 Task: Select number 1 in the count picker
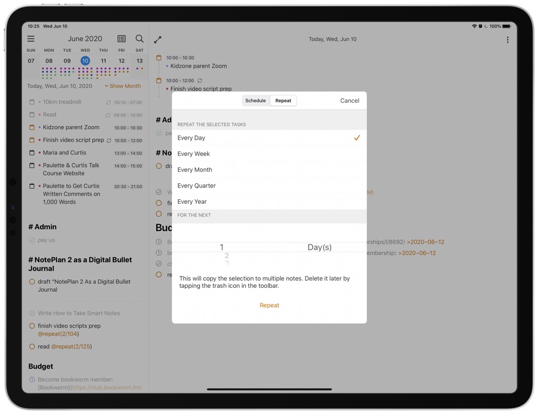click(x=222, y=247)
